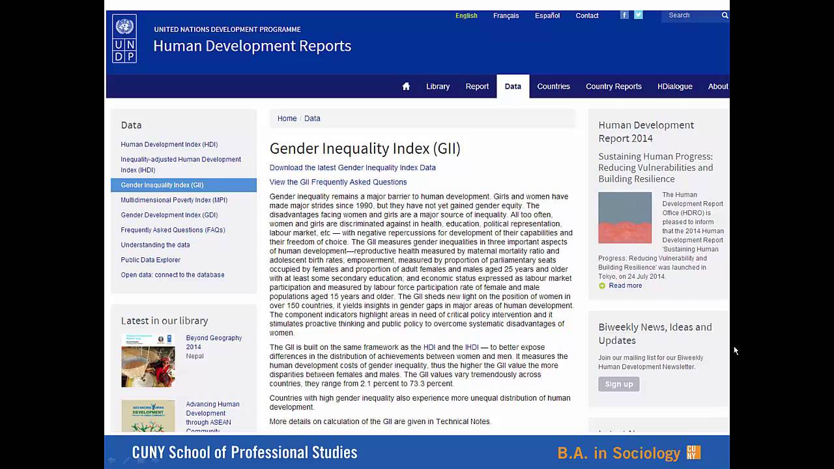The image size is (834, 469).
Task: Click the UNDP logo in the header
Action: pos(124,38)
